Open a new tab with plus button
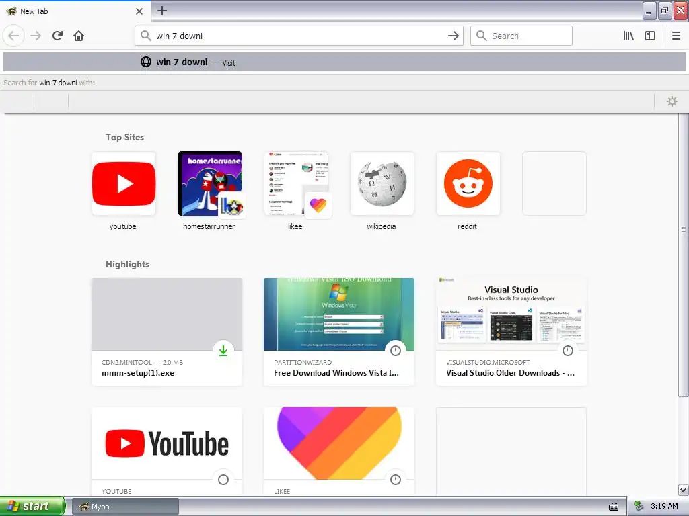Viewport: 689px width, 516px height. point(162,11)
